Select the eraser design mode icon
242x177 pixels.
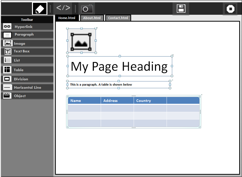[40, 9]
